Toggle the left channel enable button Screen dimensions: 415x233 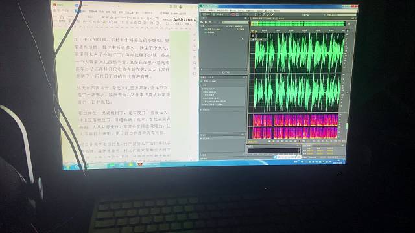click(x=350, y=53)
